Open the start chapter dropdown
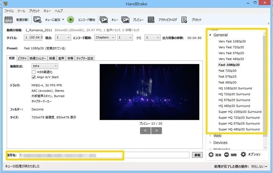 tap(125, 37)
